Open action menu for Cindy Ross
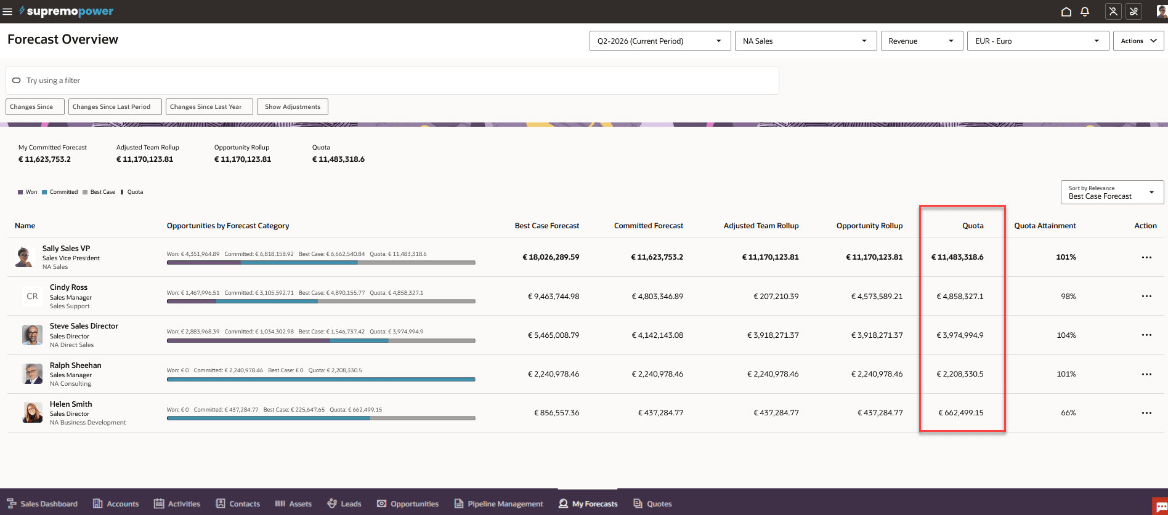Image resolution: width=1168 pixels, height=515 pixels. coord(1146,296)
